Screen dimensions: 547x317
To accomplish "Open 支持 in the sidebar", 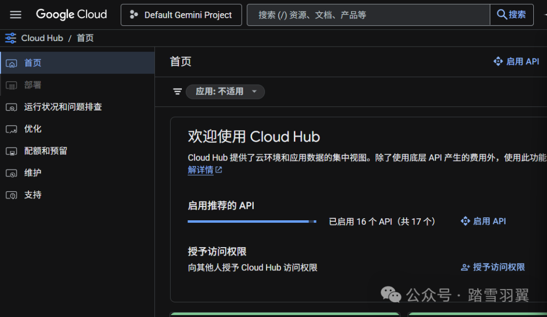I will [x=77, y=194].
